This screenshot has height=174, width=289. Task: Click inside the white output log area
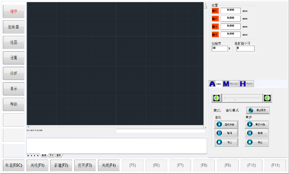point(117,146)
